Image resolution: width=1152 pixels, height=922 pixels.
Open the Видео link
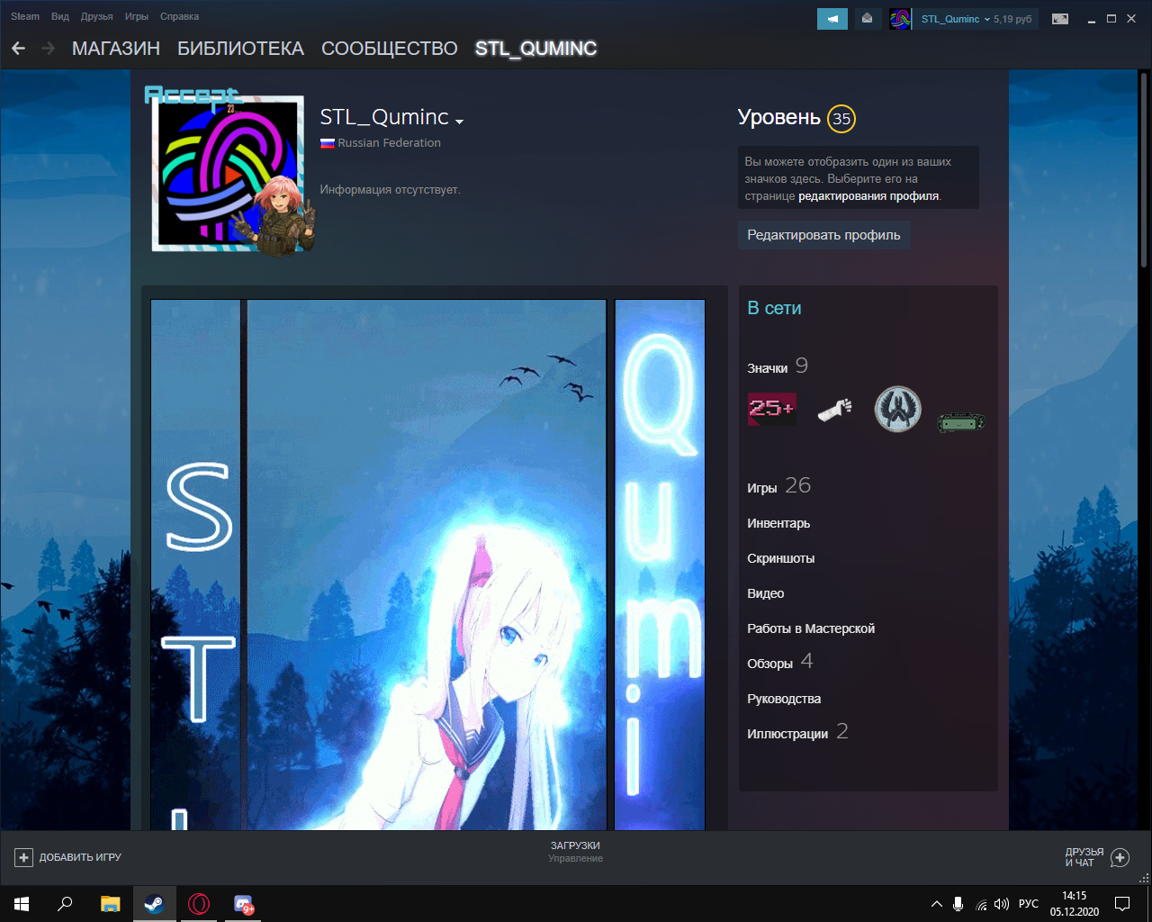766,593
